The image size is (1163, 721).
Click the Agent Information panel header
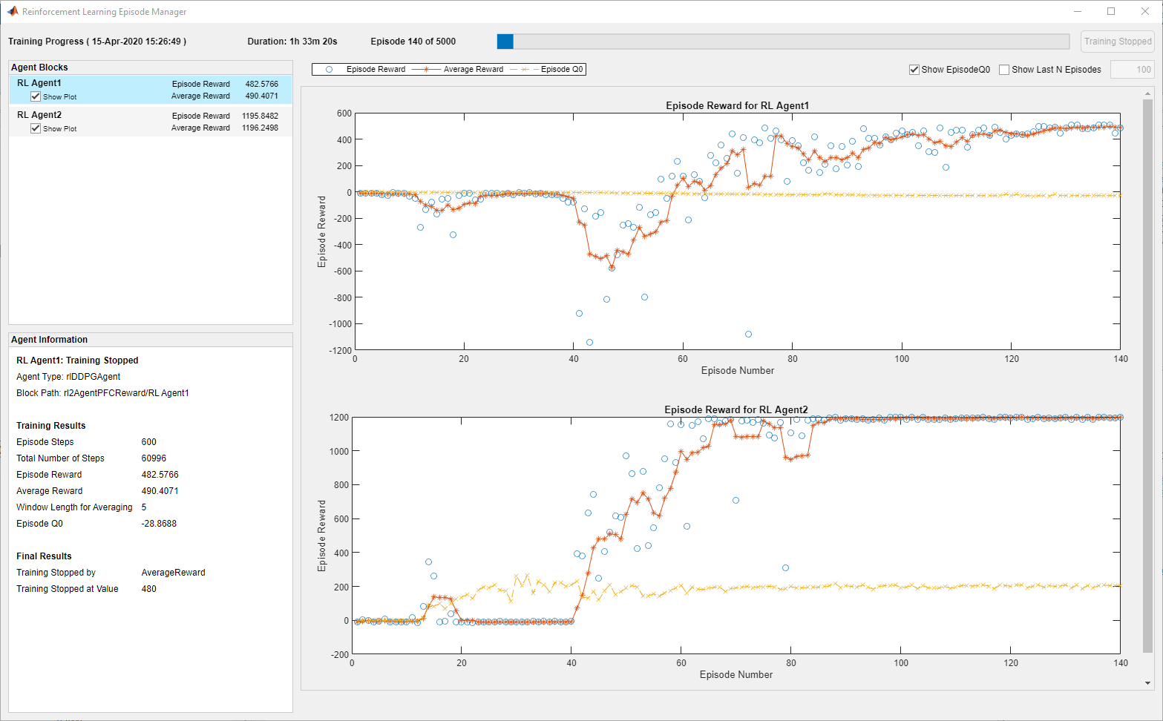pyautogui.click(x=151, y=340)
